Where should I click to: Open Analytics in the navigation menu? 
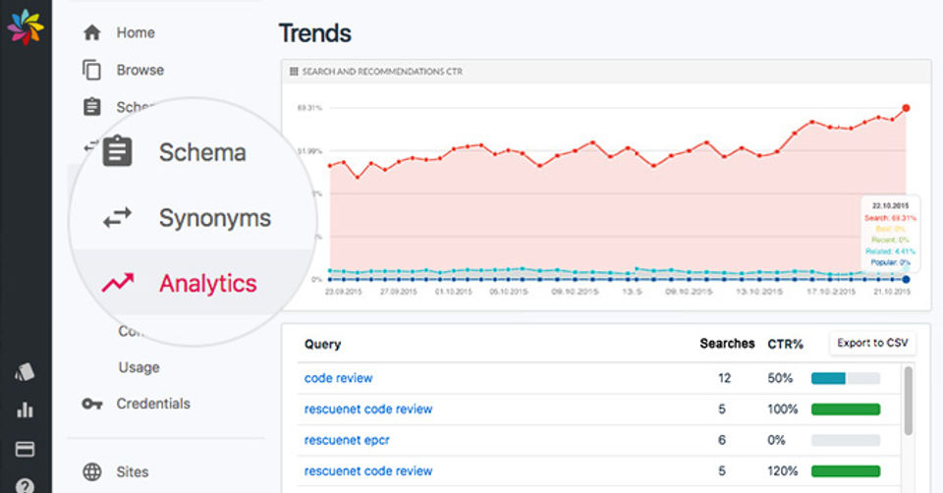(207, 283)
